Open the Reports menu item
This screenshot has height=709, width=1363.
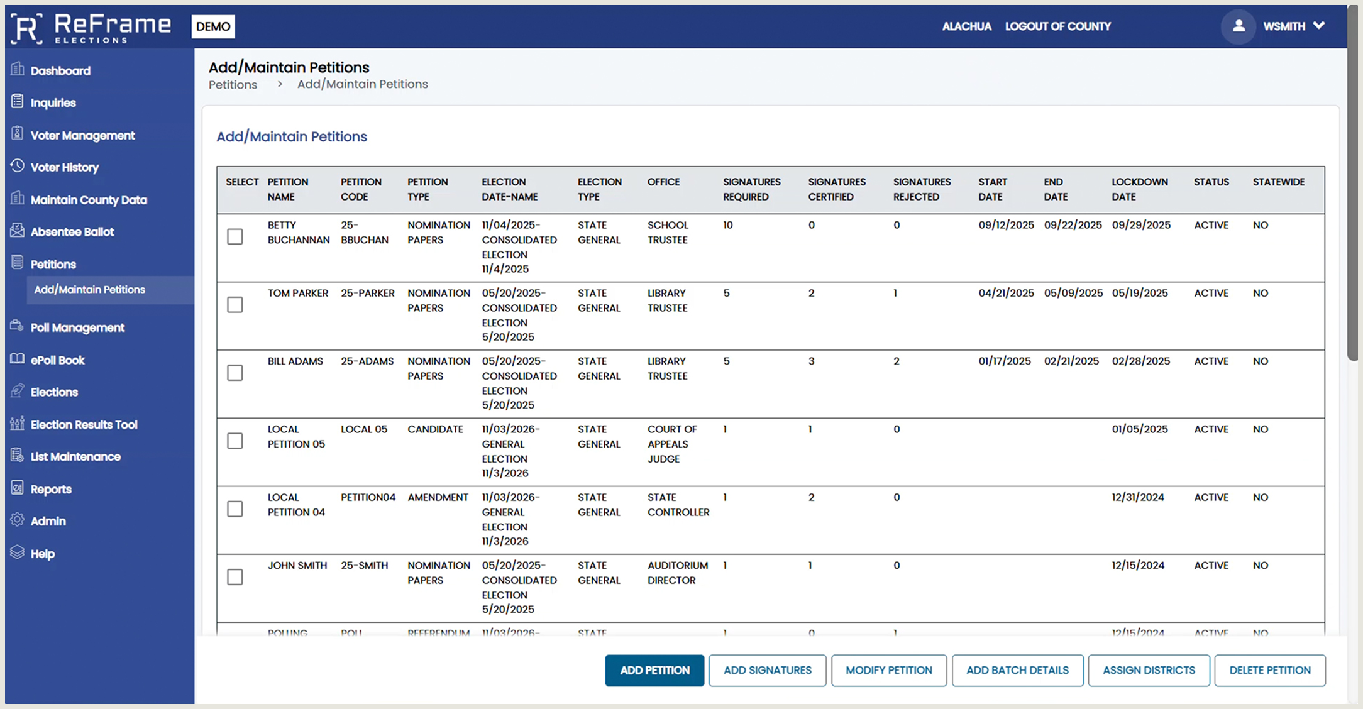[x=51, y=489]
